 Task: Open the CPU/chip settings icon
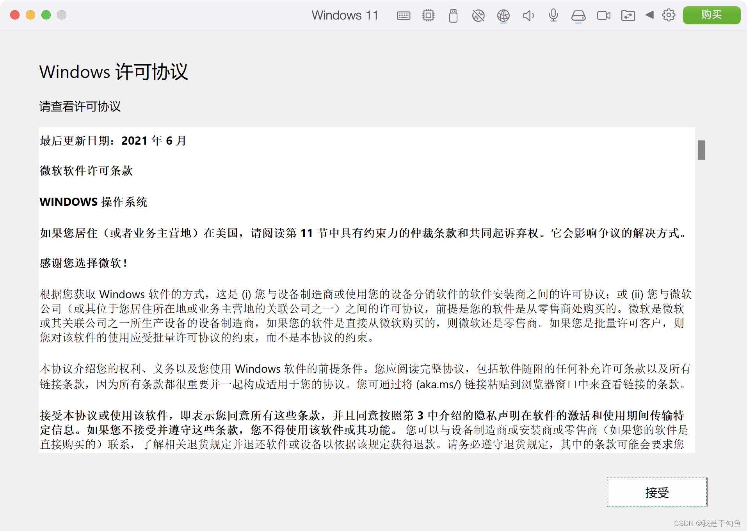(428, 16)
